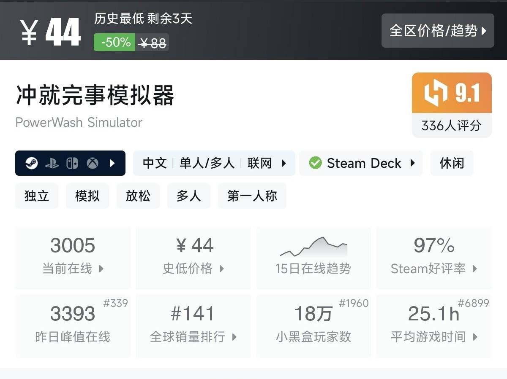Screen dimensions: 507x379
Task: Select the 多人 tag
Action: point(189,196)
